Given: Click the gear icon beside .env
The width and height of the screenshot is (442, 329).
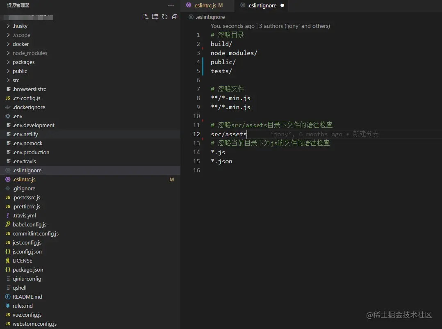Looking at the screenshot, I should (x=8, y=116).
